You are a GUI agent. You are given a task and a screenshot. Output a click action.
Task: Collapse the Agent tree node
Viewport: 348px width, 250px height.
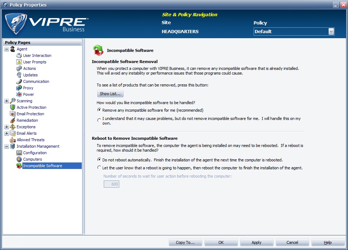pyautogui.click(x=6, y=49)
